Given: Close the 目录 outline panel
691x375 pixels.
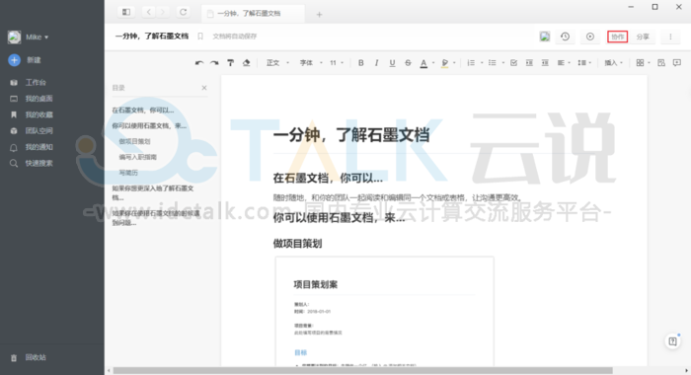Looking at the screenshot, I should (204, 88).
